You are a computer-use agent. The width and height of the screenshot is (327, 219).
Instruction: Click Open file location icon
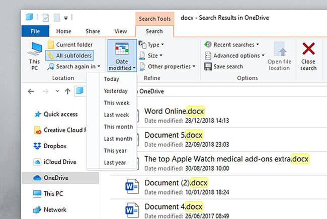pyautogui.click(x=279, y=51)
